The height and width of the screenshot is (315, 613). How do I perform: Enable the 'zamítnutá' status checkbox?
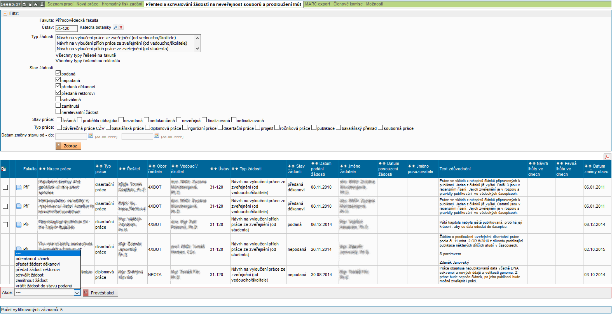point(58,105)
